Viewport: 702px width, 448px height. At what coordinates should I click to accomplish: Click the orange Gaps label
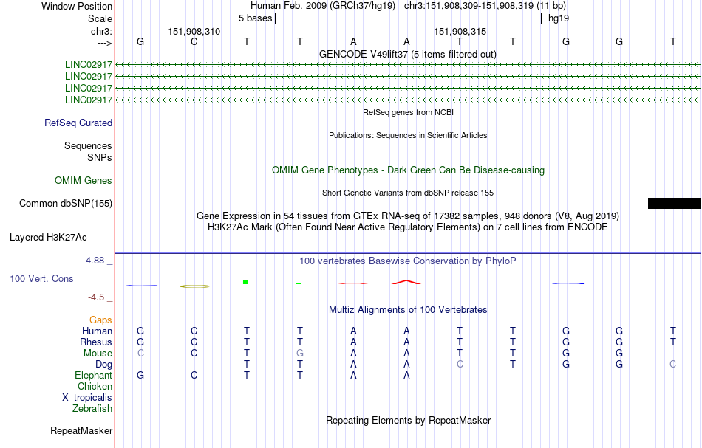[100, 320]
